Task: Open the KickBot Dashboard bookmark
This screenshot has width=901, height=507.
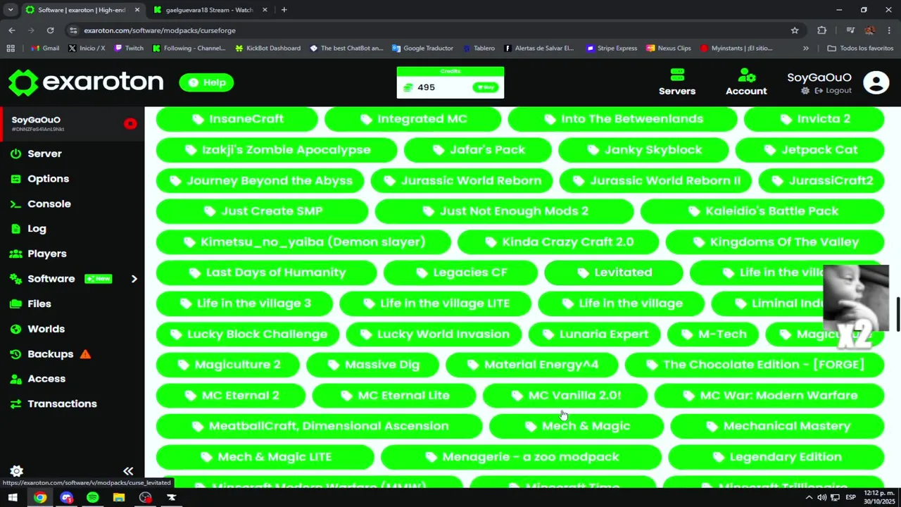Action: coord(267,49)
